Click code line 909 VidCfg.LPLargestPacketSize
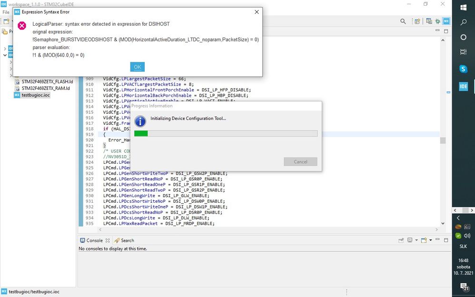Image resolution: width=475 pixels, height=297 pixels. [x=145, y=79]
